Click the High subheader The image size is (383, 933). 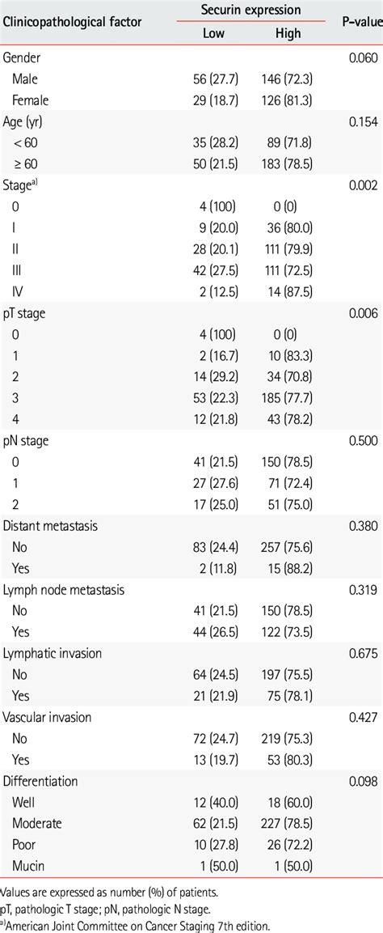pos(288,34)
